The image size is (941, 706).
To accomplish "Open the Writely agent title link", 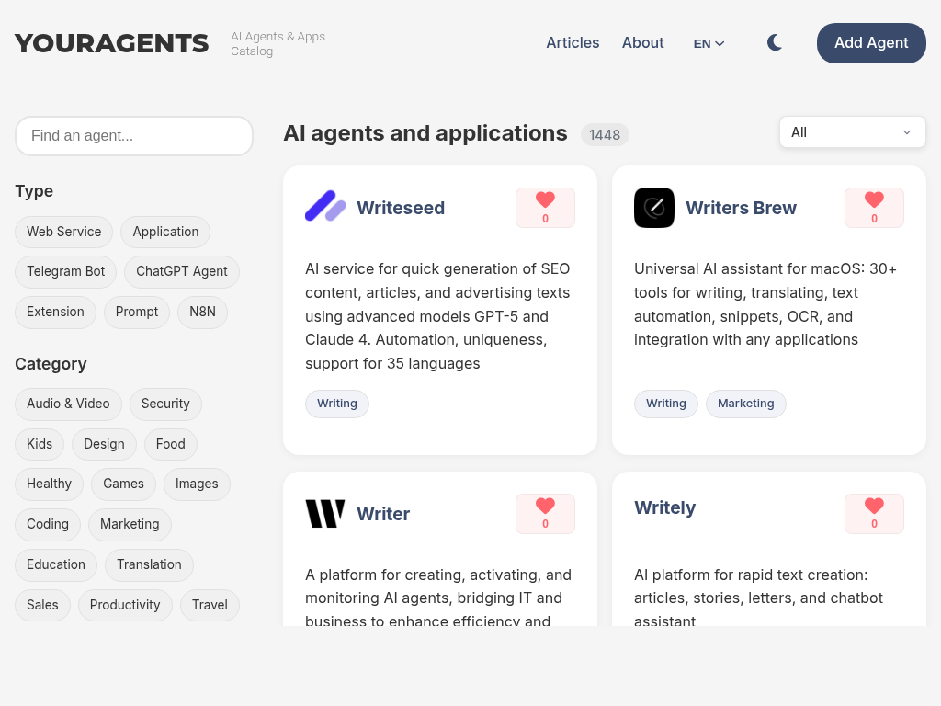I will coord(664,507).
